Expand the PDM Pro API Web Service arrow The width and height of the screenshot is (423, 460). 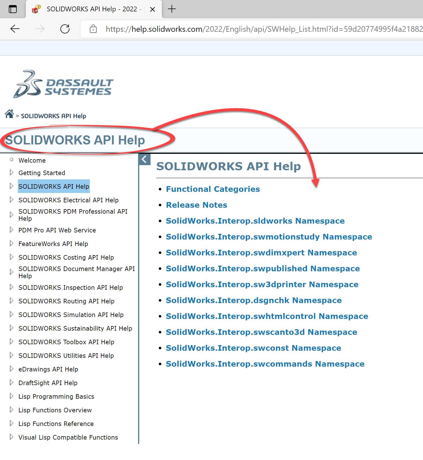[11, 230]
